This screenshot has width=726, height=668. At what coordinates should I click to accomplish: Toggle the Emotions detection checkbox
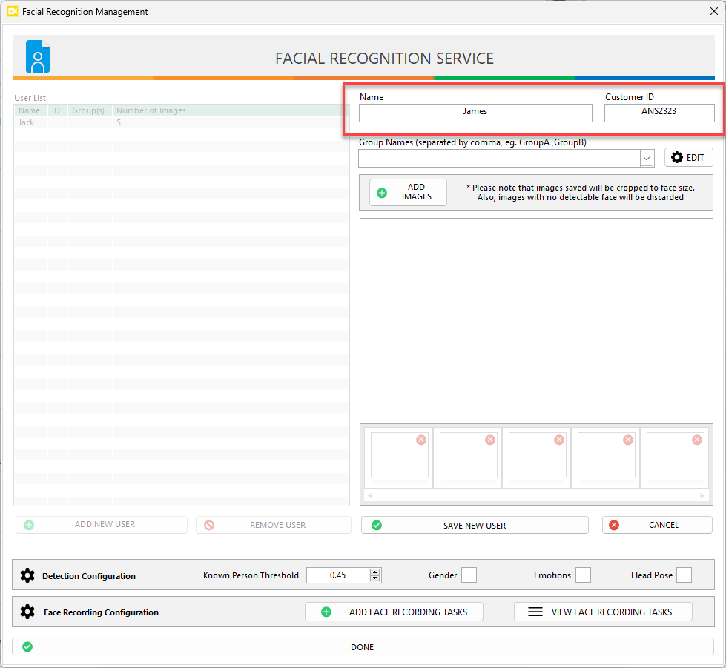coord(583,575)
